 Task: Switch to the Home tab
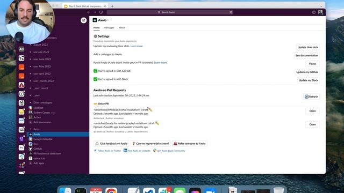(97, 27)
